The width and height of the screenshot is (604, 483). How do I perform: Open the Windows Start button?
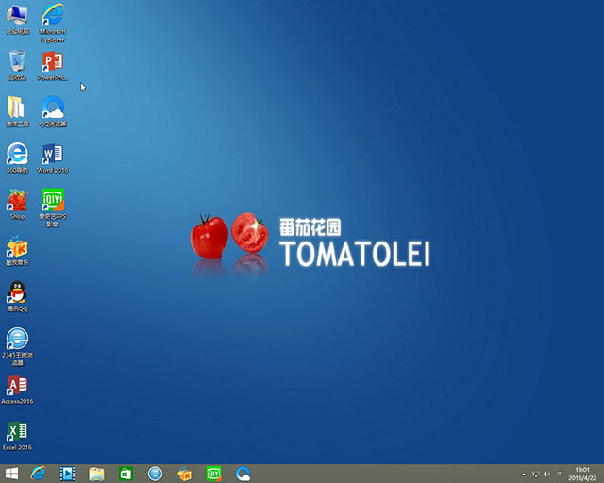point(12,473)
